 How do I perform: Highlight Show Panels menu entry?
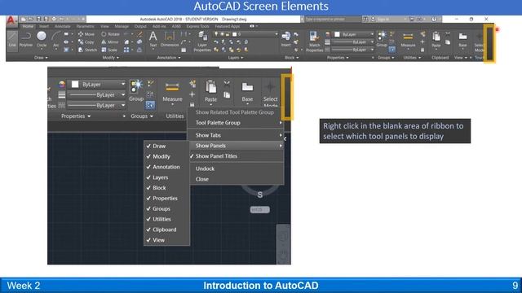(237, 146)
